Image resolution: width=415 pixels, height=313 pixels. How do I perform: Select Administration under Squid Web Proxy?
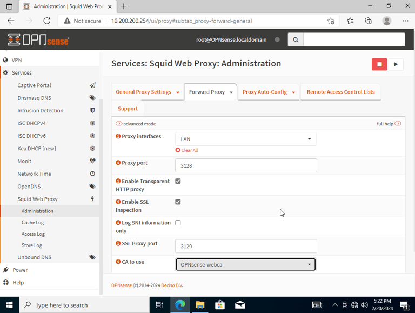coord(37,211)
